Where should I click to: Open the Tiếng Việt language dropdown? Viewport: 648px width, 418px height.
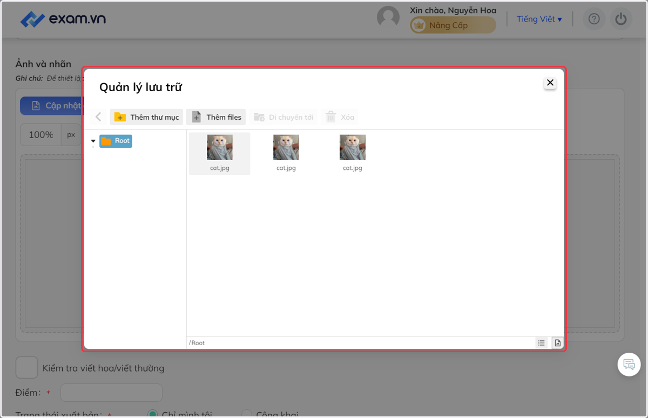pyautogui.click(x=539, y=19)
